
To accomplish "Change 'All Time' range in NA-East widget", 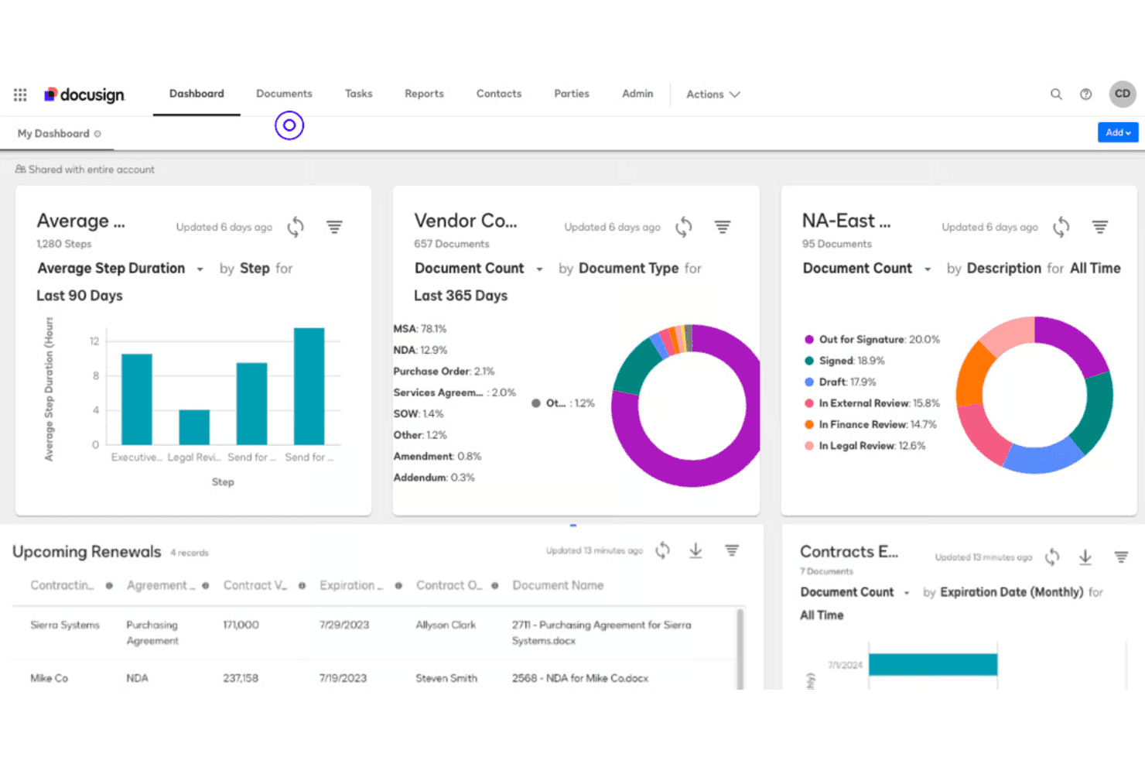I will [x=1095, y=269].
